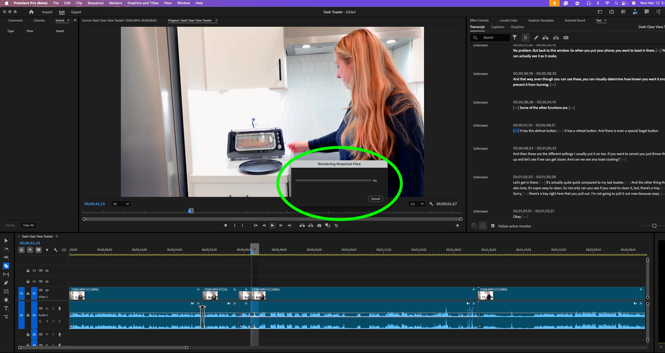Mute the Audio 1 track
665x353 pixels.
[x=47, y=308]
